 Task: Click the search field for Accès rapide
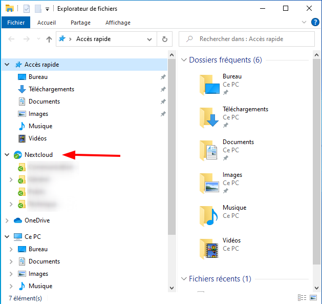(x=251, y=39)
